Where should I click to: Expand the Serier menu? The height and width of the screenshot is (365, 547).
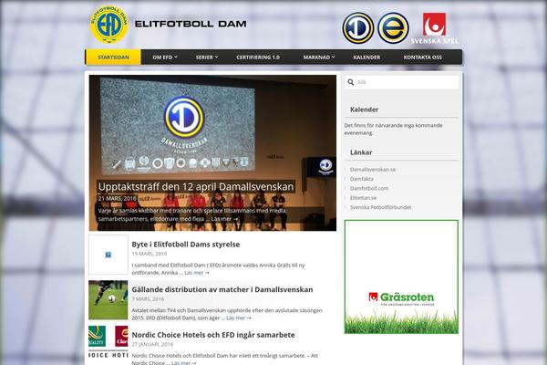point(207,57)
